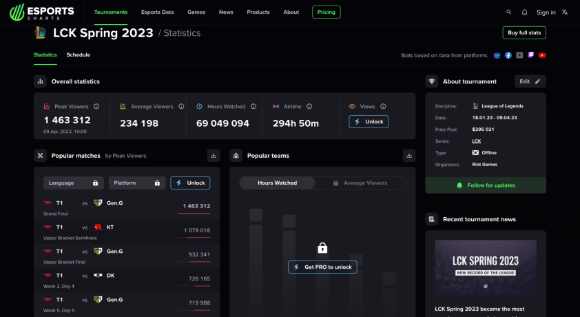
Task: Open the language translate icon
Action: click(564, 12)
